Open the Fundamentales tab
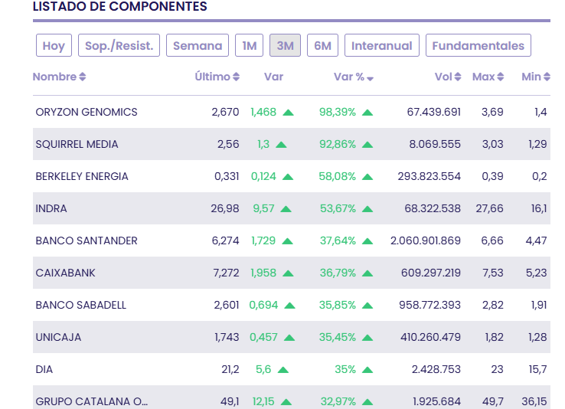 478,46
